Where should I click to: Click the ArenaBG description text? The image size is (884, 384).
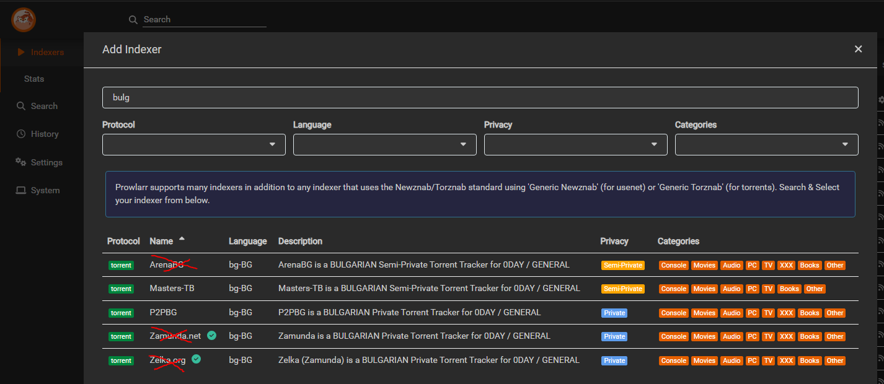click(x=424, y=264)
